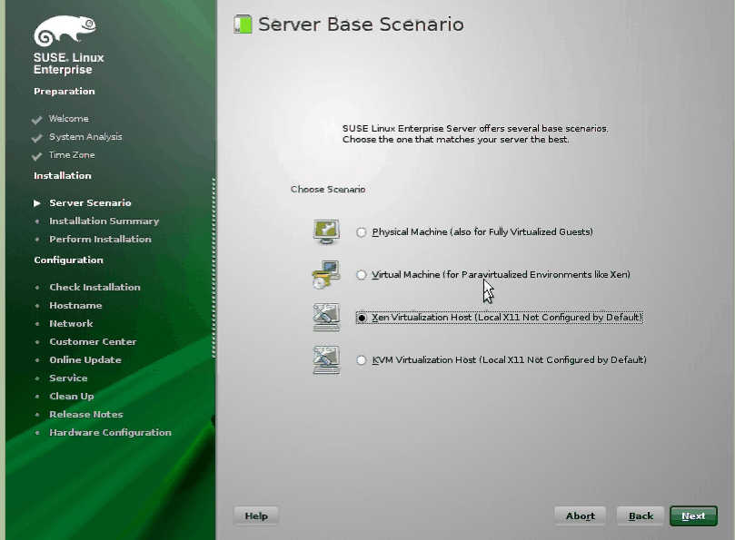Select Xen Virtualization Host radio button

pos(362,318)
